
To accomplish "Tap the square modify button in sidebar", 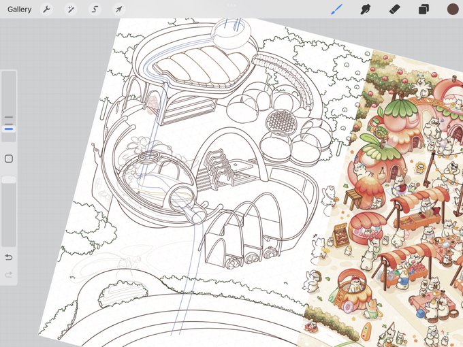I will [9, 159].
